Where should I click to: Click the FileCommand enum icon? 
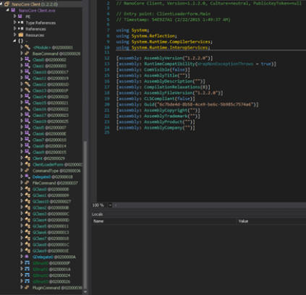click(27, 183)
